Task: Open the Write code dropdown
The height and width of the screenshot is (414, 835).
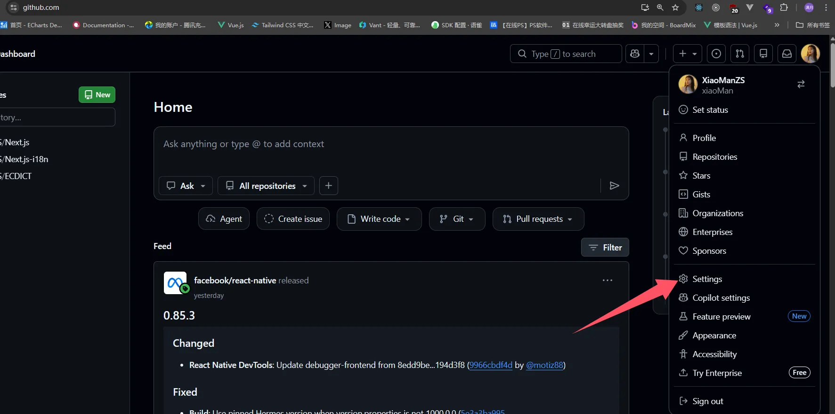Action: [379, 219]
